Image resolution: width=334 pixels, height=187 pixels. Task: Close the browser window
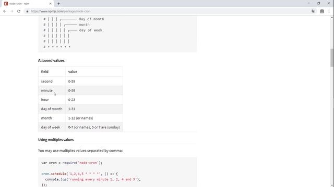pos(328,3)
